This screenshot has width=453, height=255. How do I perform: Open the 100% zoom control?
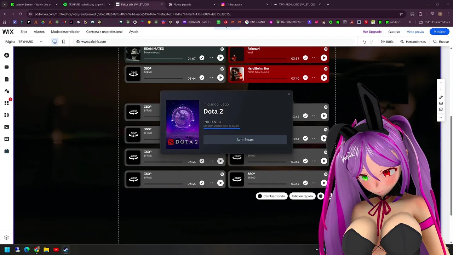point(387,42)
